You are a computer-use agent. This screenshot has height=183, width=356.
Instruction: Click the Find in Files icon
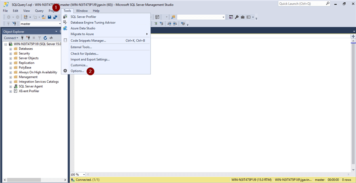173,17
